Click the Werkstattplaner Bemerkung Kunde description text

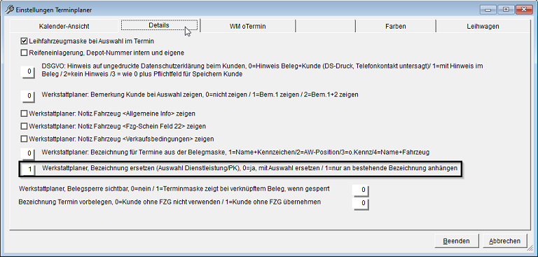click(x=200, y=95)
